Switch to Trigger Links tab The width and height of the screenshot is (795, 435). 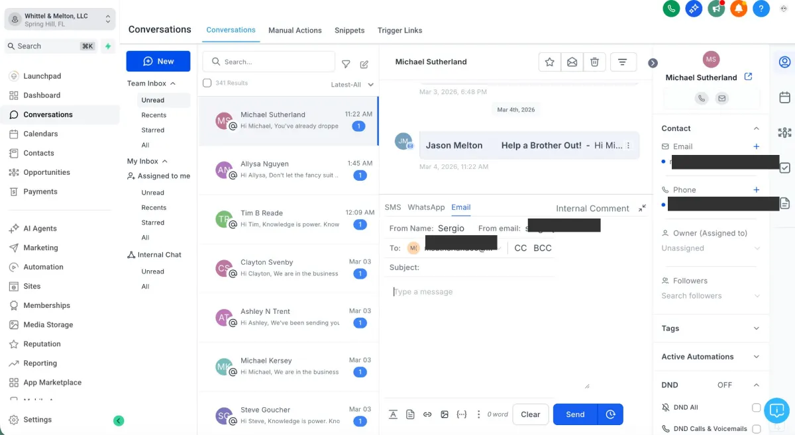pyautogui.click(x=399, y=30)
